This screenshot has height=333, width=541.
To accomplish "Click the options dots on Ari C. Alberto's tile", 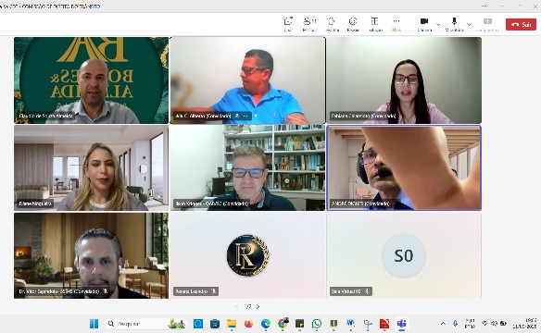I will point(245,116).
